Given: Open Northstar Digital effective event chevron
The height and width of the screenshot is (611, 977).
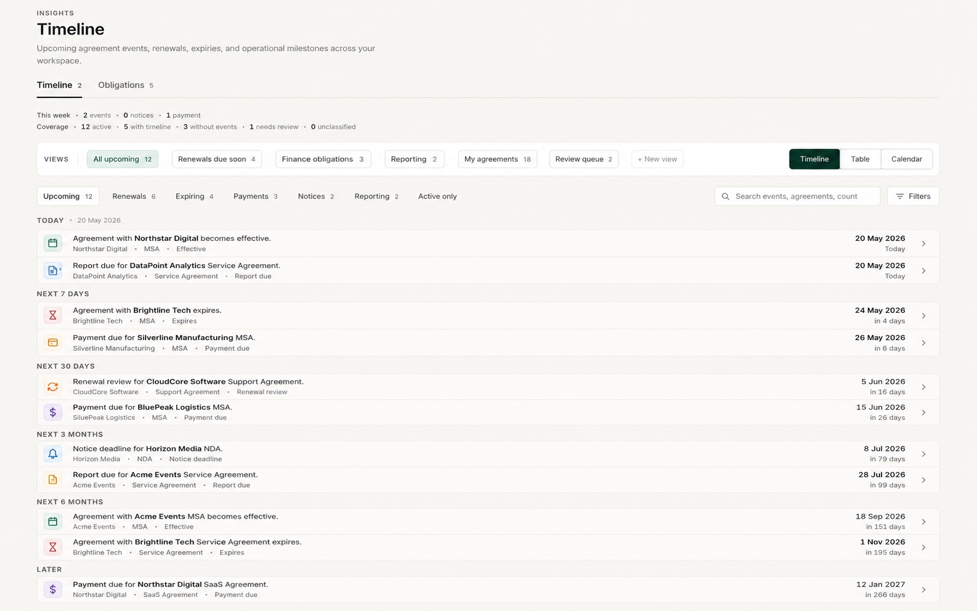Looking at the screenshot, I should (923, 244).
